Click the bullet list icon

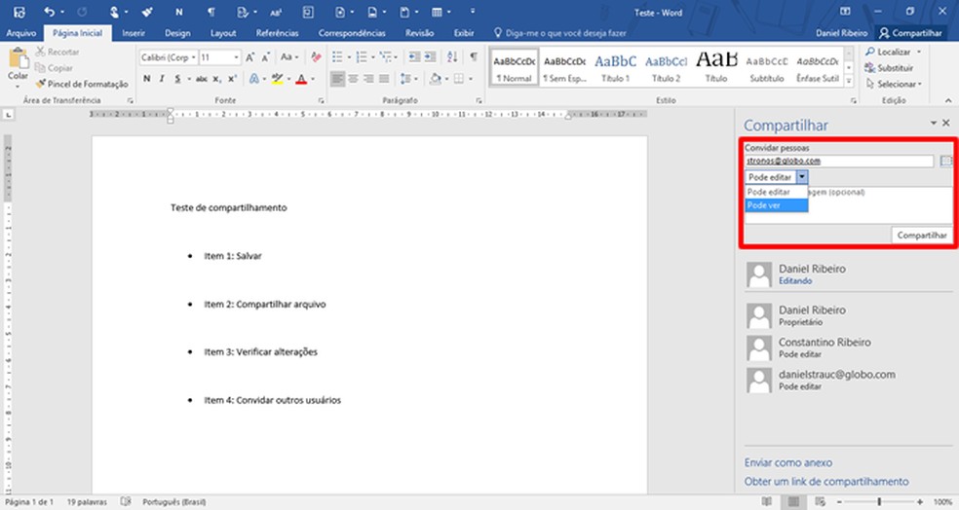pos(337,58)
